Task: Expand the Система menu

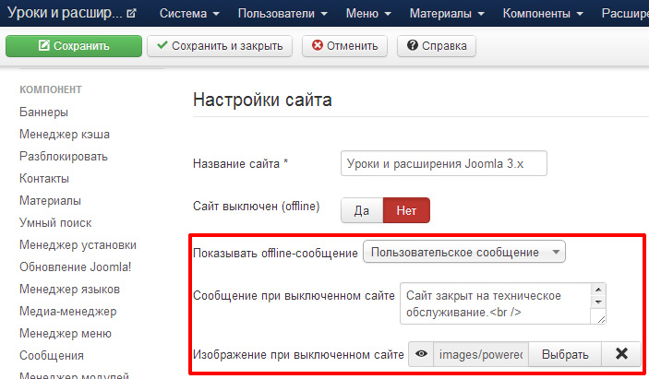Action: pos(189,14)
